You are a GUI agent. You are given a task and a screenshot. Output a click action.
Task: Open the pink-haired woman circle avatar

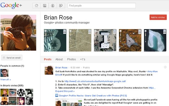coord(21,101)
